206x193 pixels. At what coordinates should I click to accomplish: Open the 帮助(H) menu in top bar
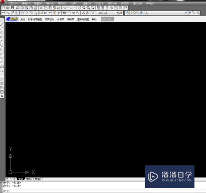[150, 3]
